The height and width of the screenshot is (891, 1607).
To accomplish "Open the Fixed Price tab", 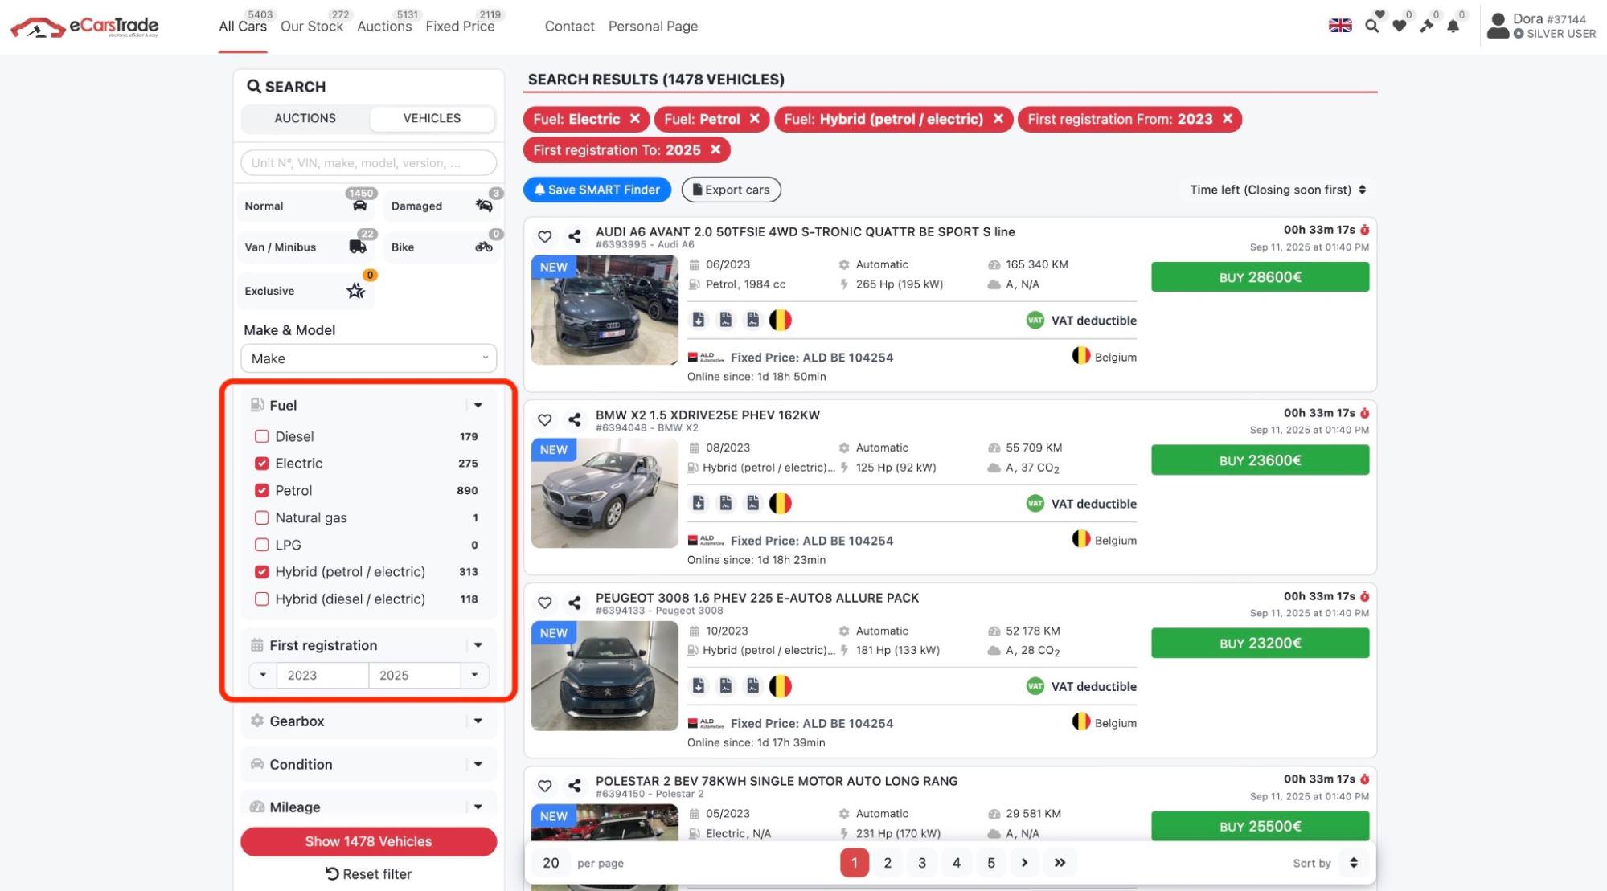I will (x=460, y=26).
